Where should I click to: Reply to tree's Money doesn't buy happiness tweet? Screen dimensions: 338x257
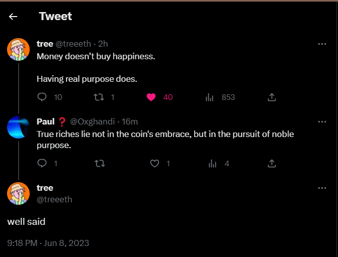click(x=42, y=97)
